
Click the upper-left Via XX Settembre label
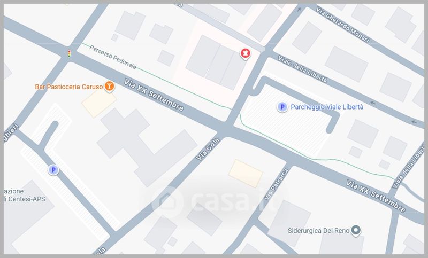pos(154,95)
